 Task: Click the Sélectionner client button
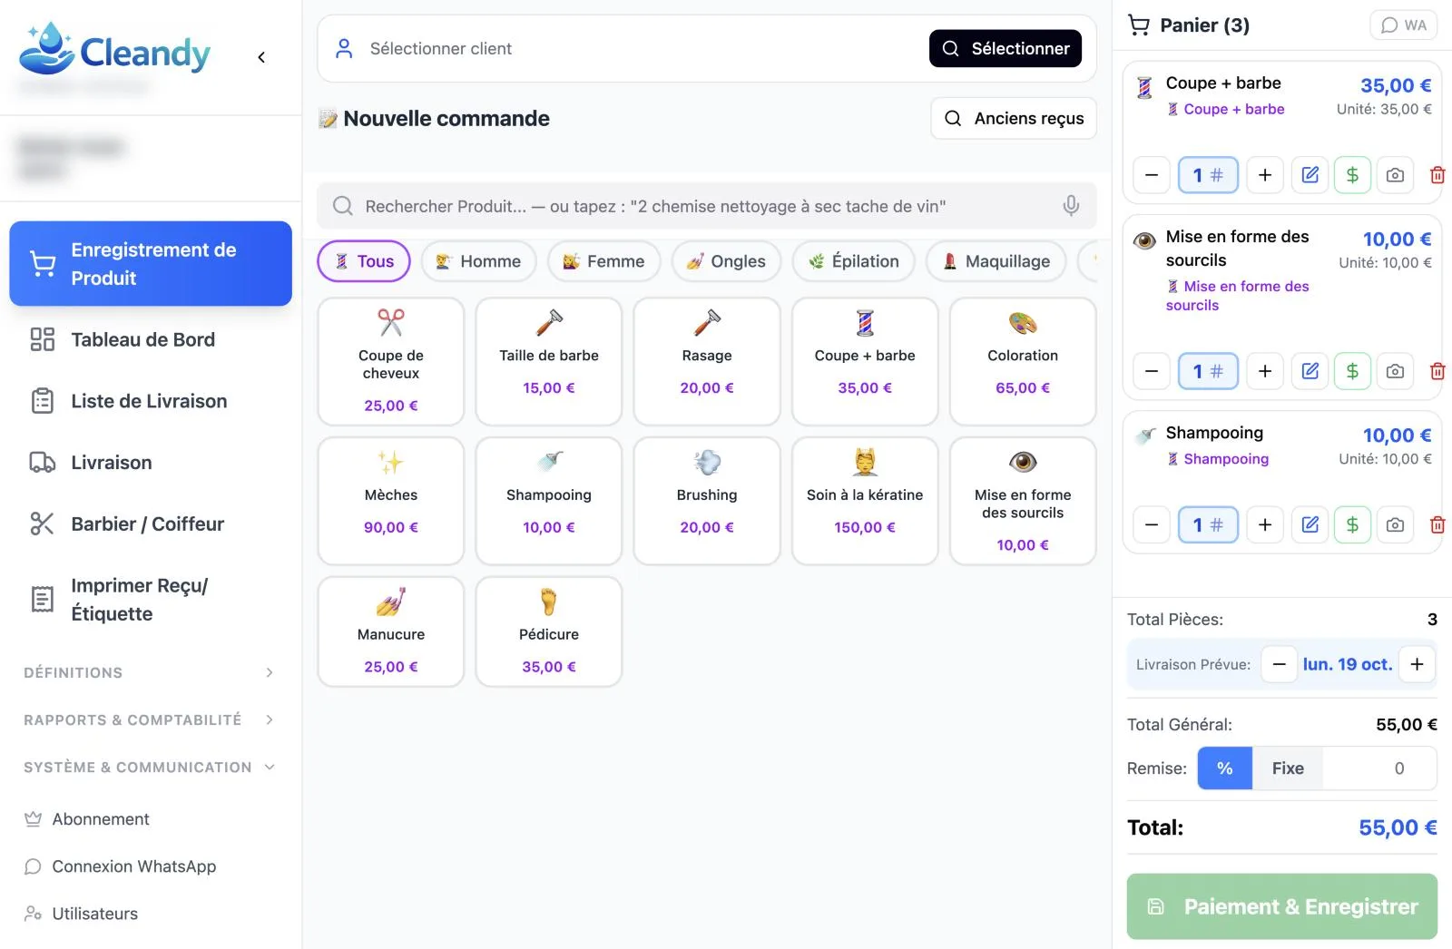click(x=1006, y=48)
